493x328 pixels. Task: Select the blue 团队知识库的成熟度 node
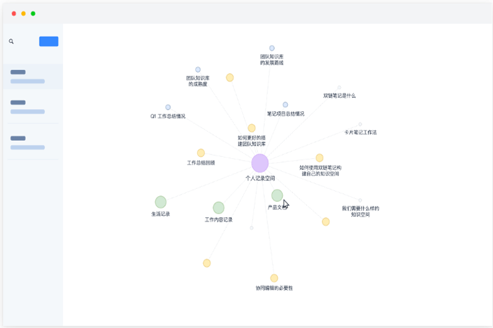coord(198,70)
